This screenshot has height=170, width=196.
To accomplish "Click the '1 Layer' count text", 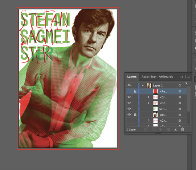I will (131, 129).
